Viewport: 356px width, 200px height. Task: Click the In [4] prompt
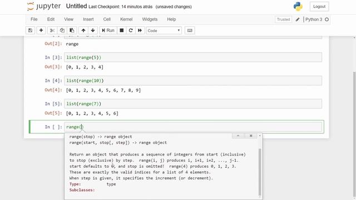point(53,81)
